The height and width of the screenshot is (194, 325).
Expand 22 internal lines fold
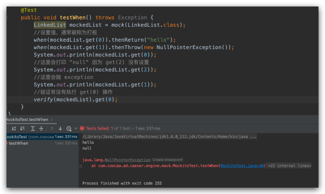tap(289, 166)
